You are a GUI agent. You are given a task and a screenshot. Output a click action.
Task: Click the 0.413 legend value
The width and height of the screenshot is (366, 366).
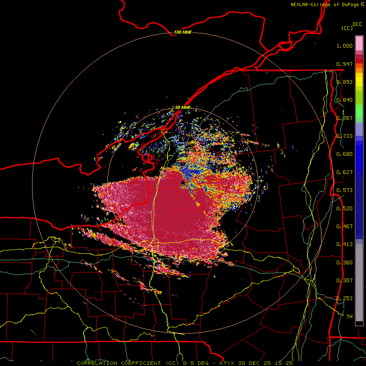[344, 244]
